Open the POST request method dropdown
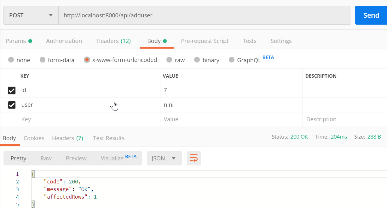Viewport: 387px width, 209px height. pyautogui.click(x=31, y=15)
